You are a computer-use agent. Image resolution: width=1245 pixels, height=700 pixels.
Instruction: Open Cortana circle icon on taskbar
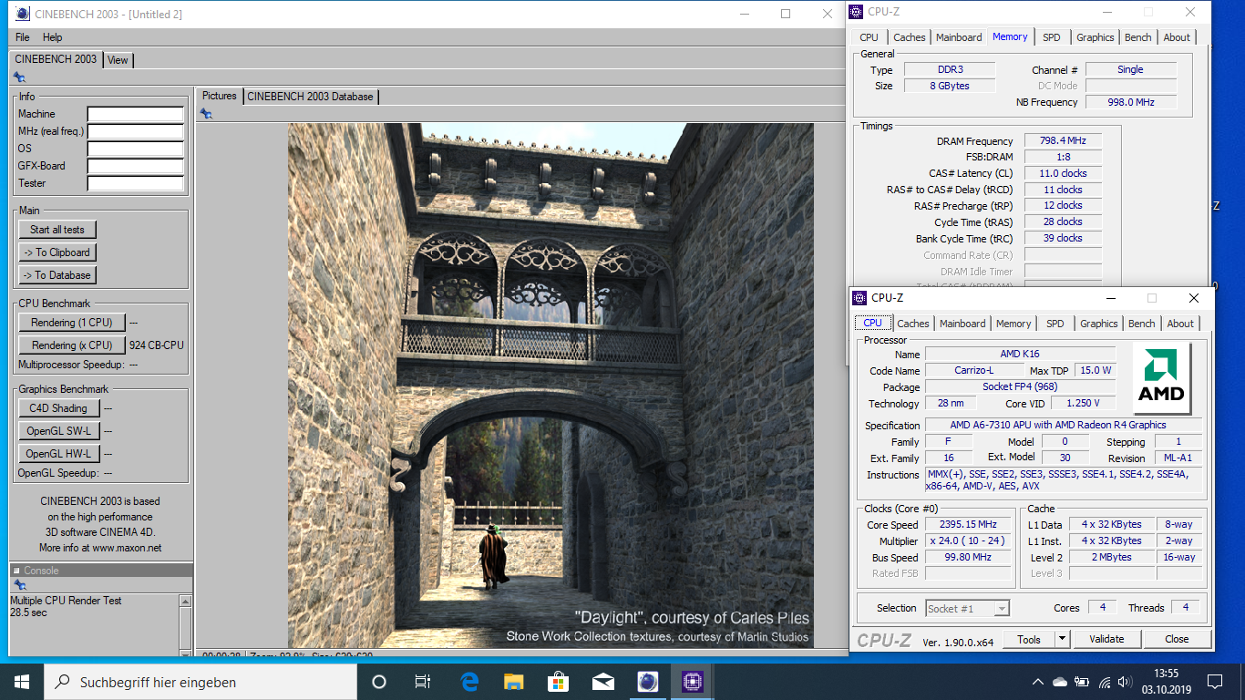pos(379,682)
